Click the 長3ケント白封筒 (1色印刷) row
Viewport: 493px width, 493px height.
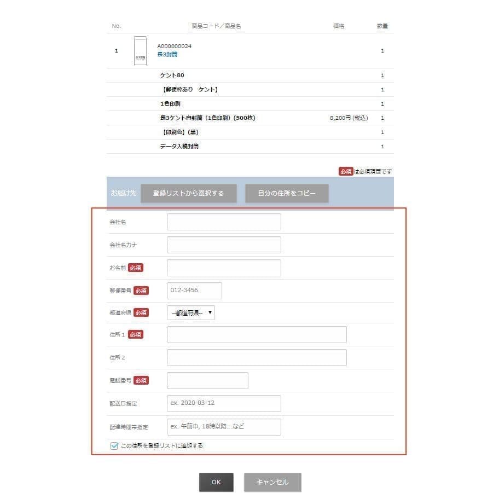[207, 118]
